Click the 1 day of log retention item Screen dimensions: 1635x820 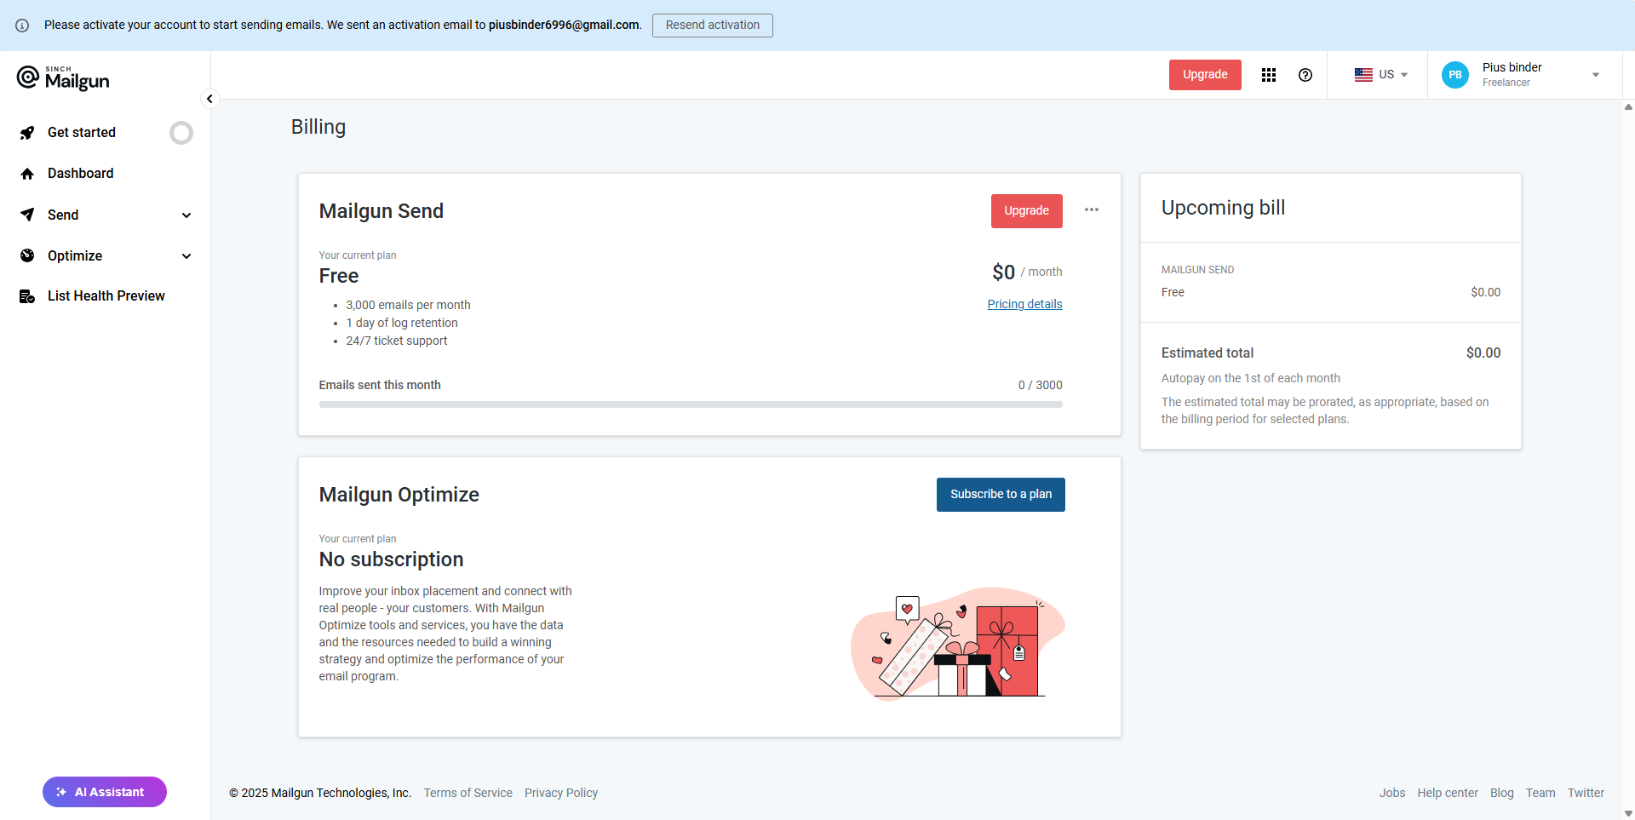pos(402,323)
